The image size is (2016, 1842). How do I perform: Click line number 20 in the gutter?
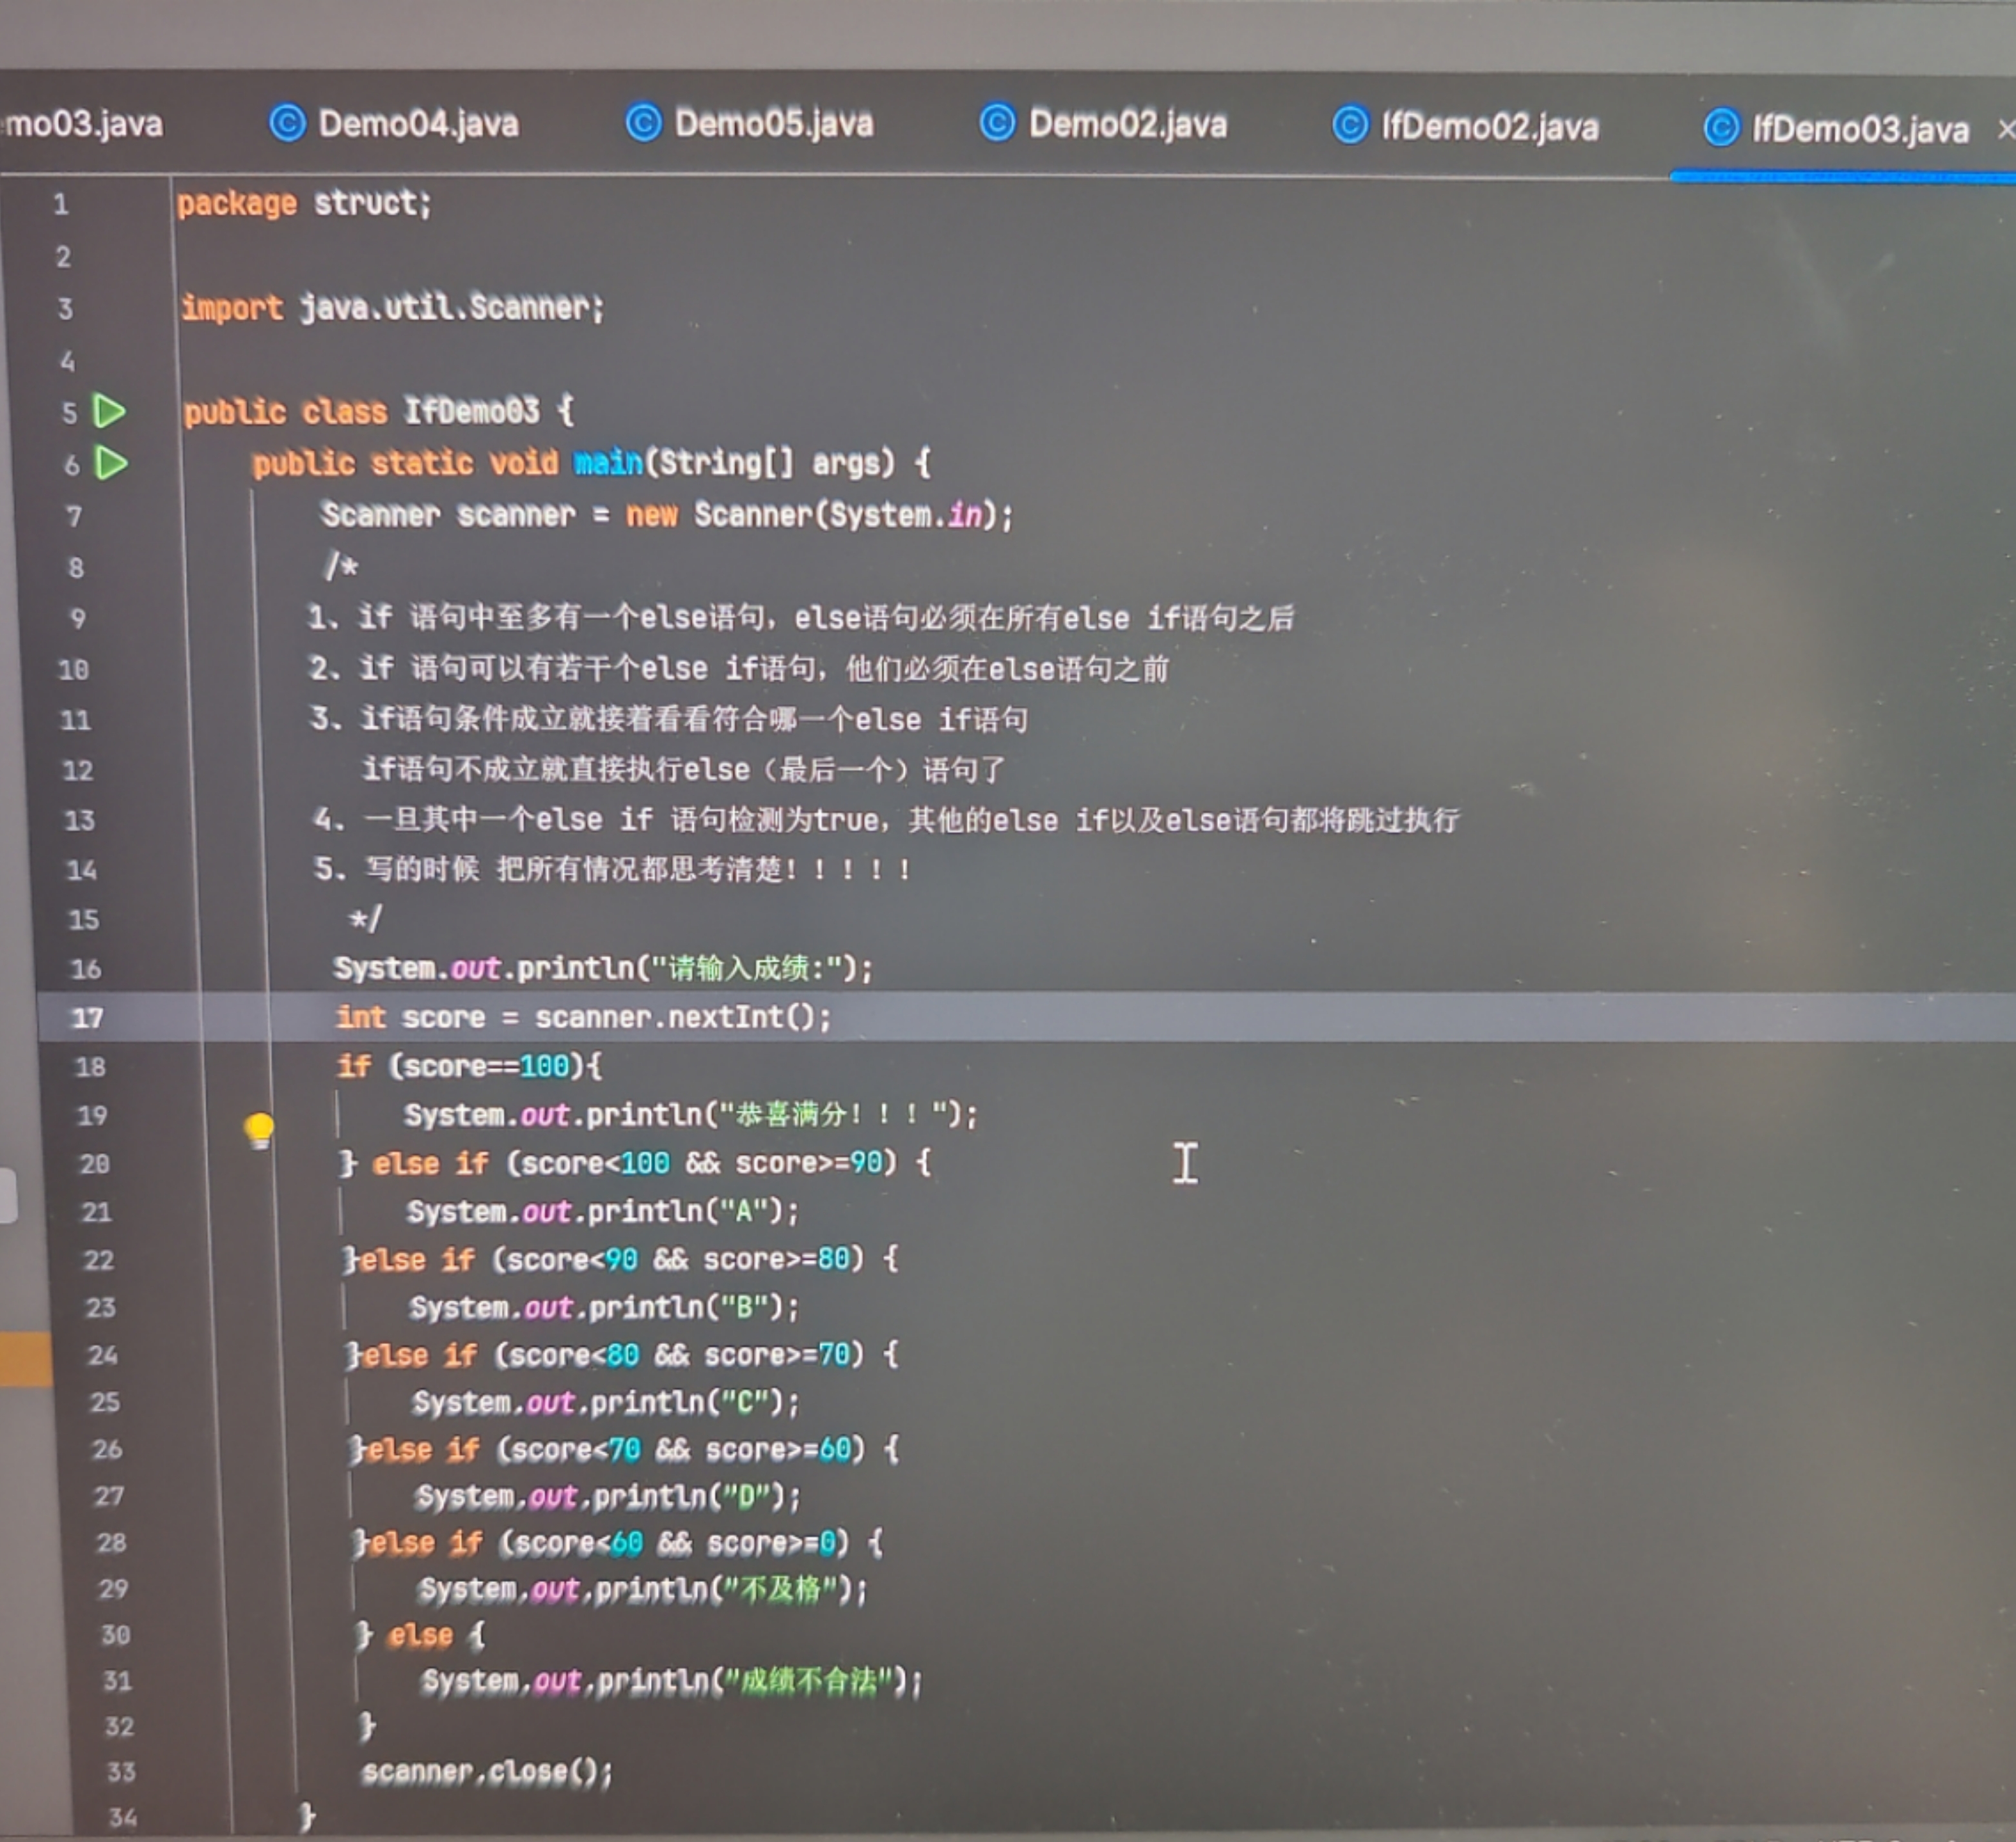click(x=94, y=1164)
